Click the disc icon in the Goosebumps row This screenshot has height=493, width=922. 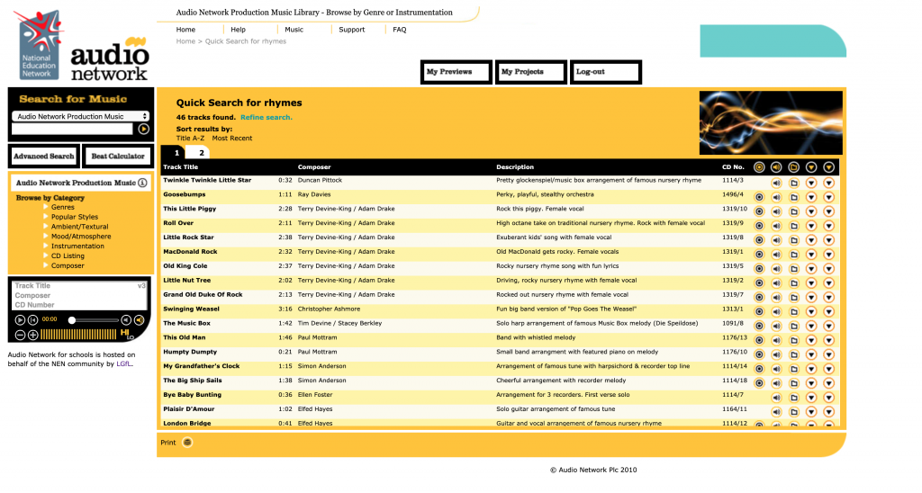(759, 197)
